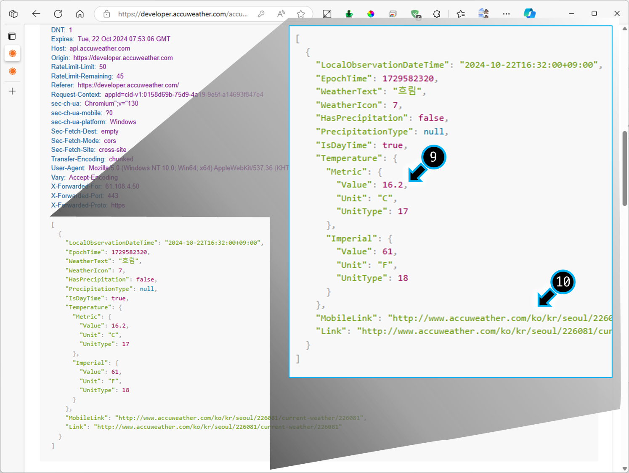
Task: Open a new tab with plus icon
Action: (x=13, y=91)
